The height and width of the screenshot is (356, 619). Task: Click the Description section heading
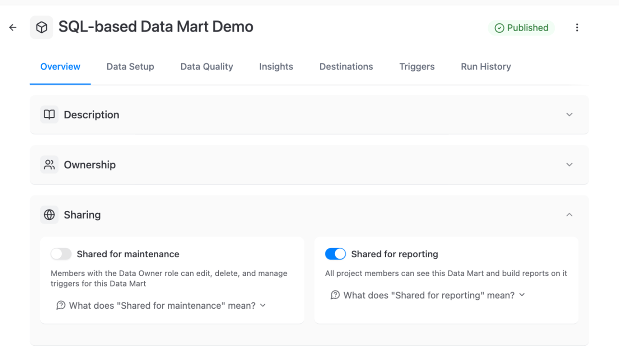91,114
